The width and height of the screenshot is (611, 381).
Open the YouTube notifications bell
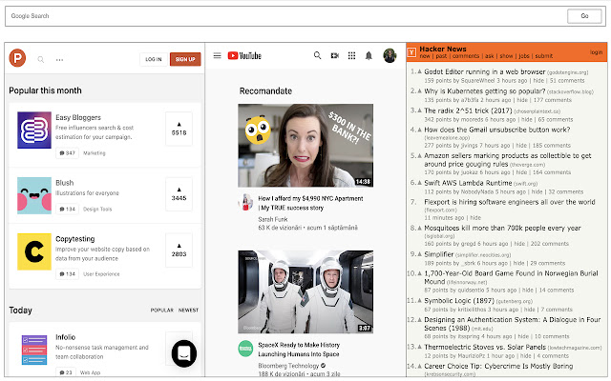(x=369, y=56)
